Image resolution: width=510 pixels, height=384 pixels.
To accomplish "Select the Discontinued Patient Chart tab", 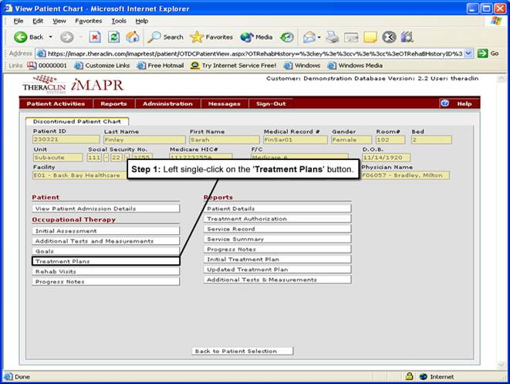I will pyautogui.click(x=77, y=121).
